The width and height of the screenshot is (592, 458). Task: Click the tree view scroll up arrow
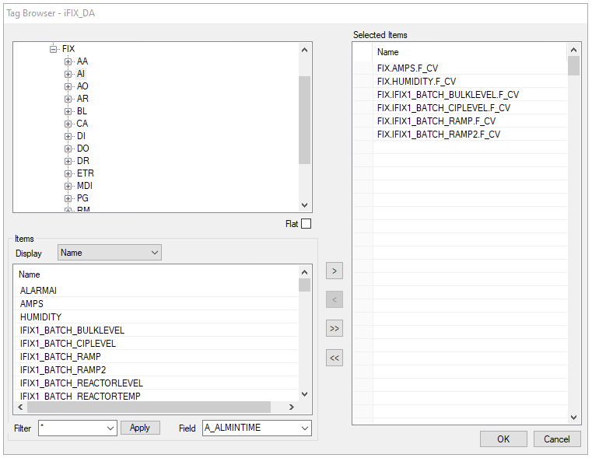tap(305, 50)
